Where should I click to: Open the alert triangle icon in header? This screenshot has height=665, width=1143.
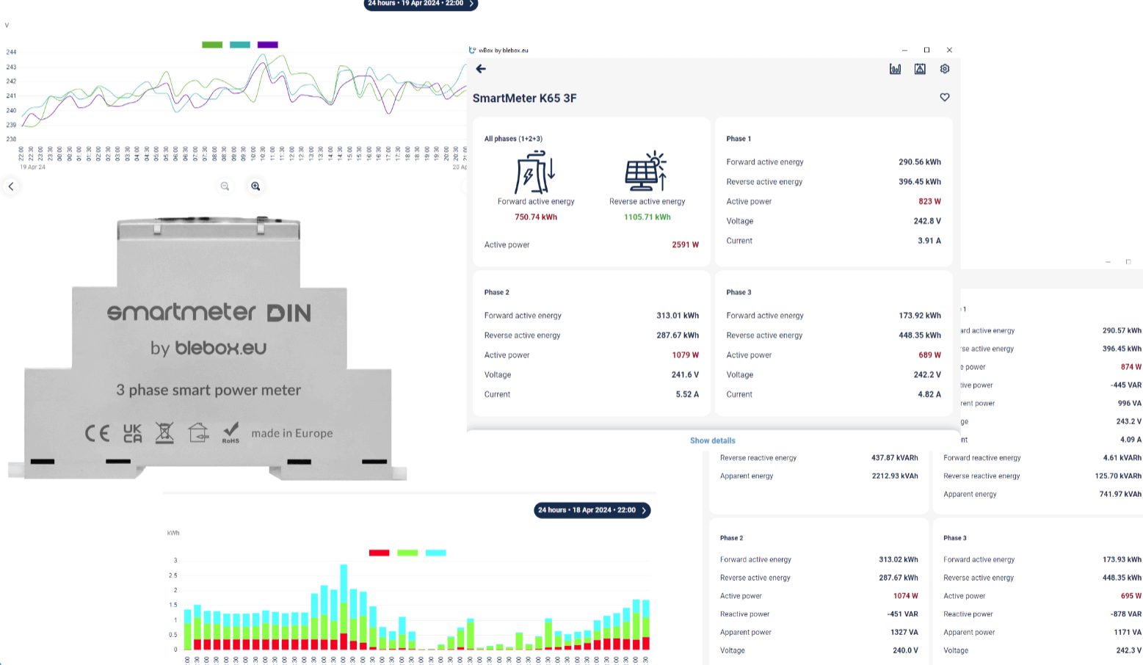tap(920, 69)
